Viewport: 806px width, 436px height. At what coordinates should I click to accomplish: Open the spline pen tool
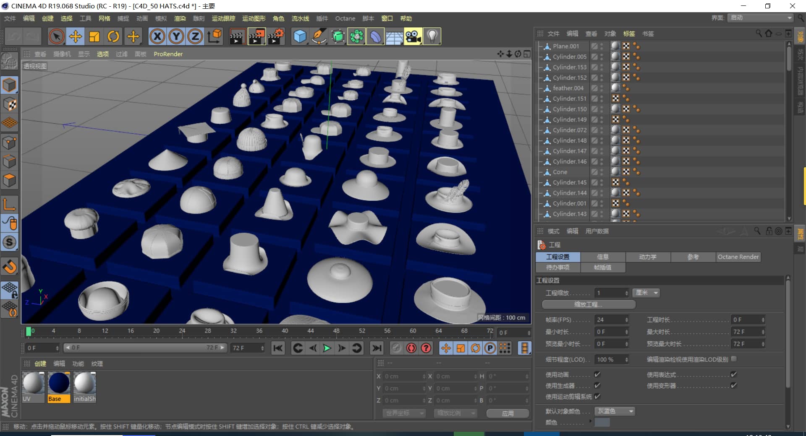pos(319,36)
